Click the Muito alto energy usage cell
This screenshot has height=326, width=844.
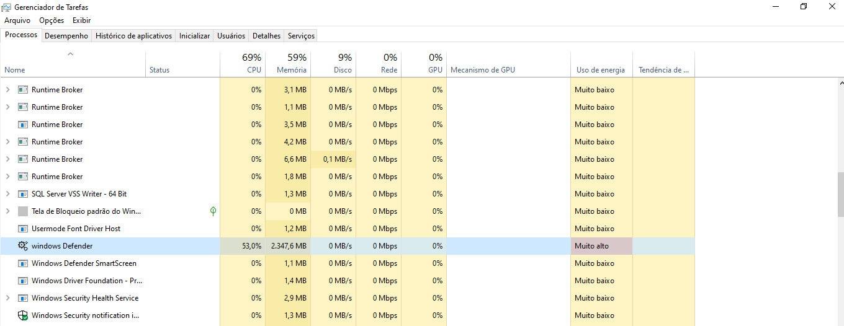[x=601, y=246]
